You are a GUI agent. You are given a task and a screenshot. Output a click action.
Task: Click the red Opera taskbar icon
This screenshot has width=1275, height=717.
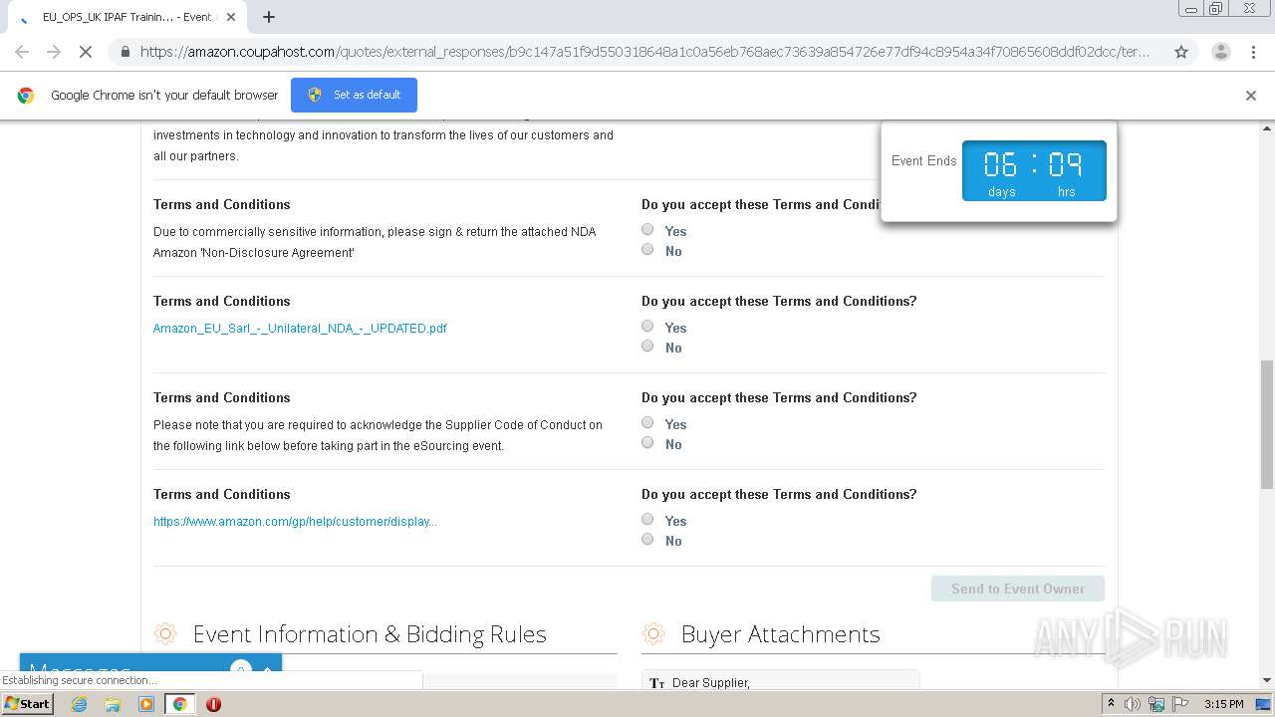[213, 704]
